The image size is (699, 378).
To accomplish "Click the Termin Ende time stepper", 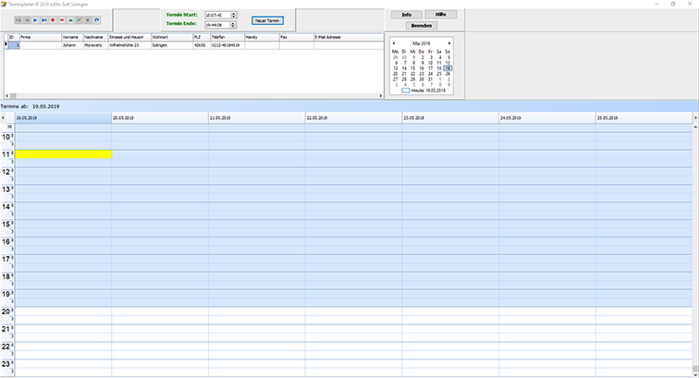I will [234, 24].
